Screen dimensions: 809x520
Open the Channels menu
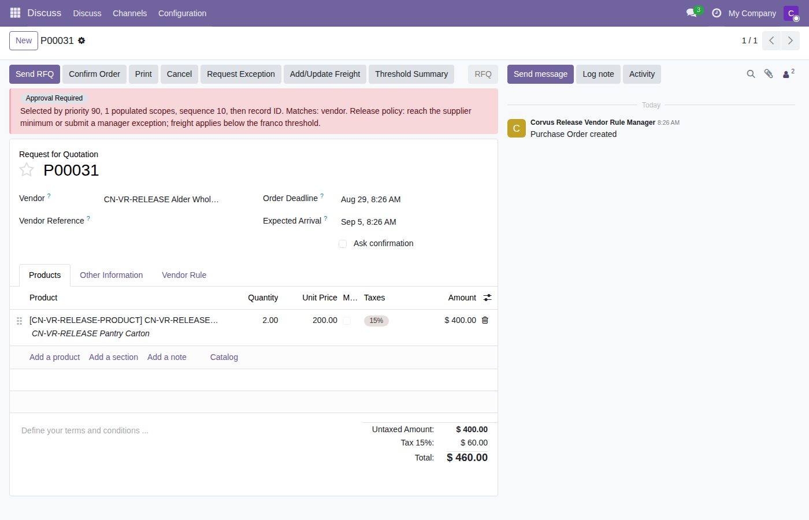point(129,13)
